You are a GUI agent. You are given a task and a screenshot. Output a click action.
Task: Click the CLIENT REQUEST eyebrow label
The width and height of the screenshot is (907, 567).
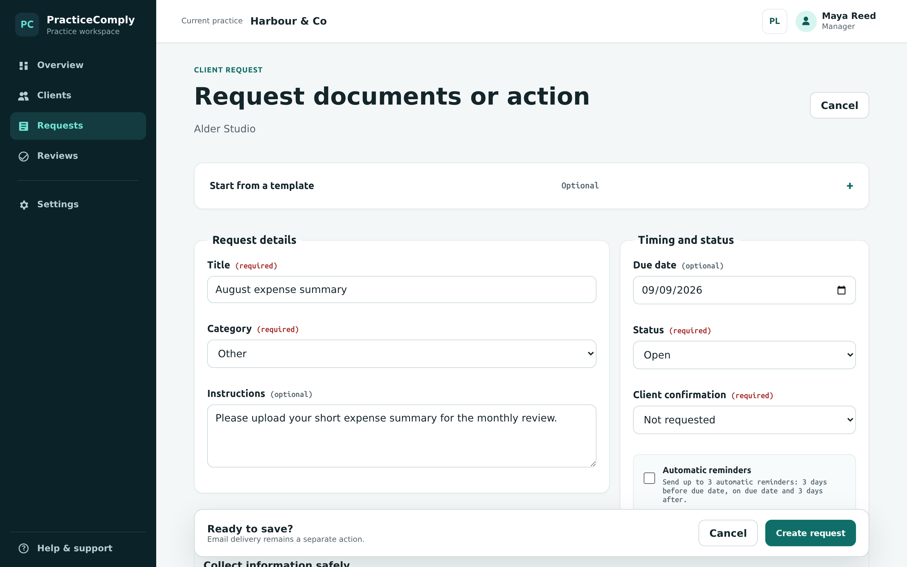[228, 70]
